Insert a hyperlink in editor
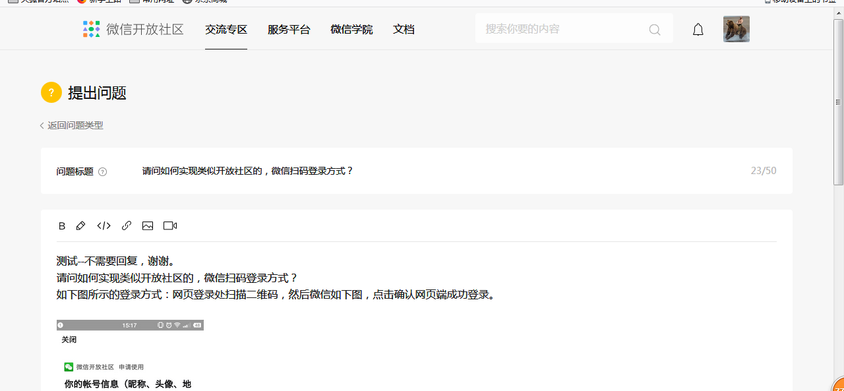This screenshot has width=844, height=391. pyautogui.click(x=127, y=226)
